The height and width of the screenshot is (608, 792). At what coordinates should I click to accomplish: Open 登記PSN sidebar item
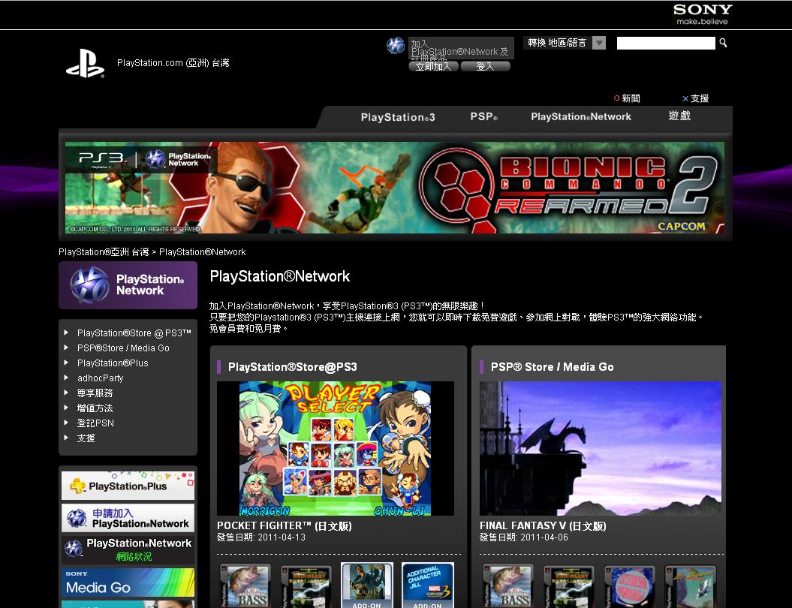coord(95,423)
